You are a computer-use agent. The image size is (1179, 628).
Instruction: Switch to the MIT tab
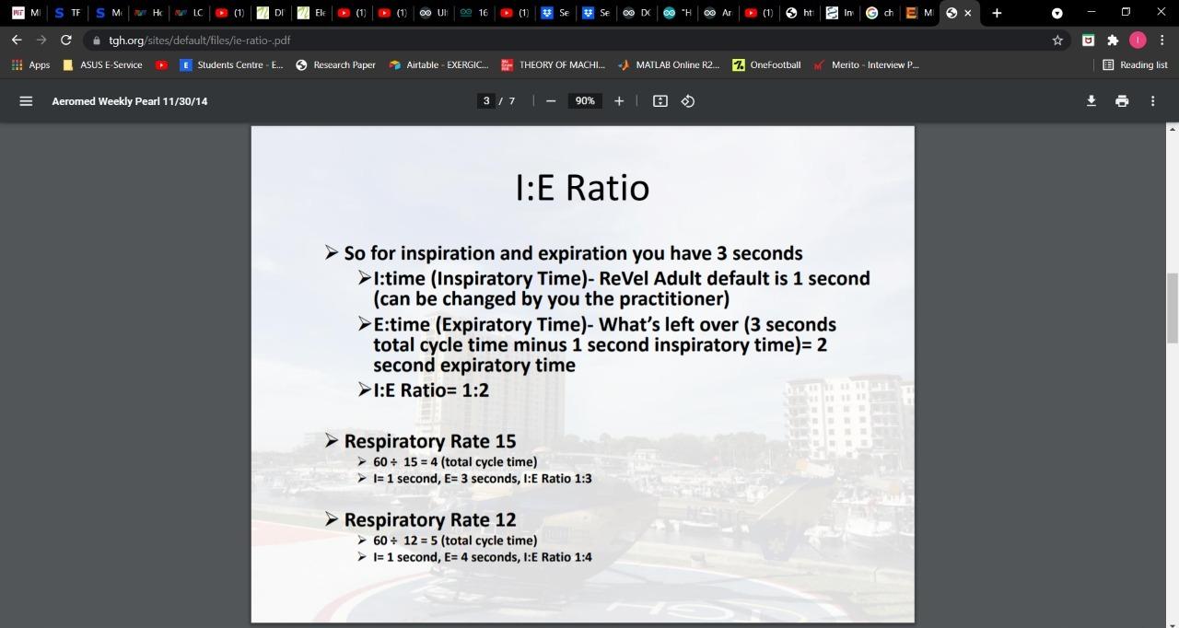[26, 13]
